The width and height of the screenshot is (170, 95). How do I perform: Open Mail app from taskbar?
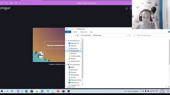click(x=42, y=91)
